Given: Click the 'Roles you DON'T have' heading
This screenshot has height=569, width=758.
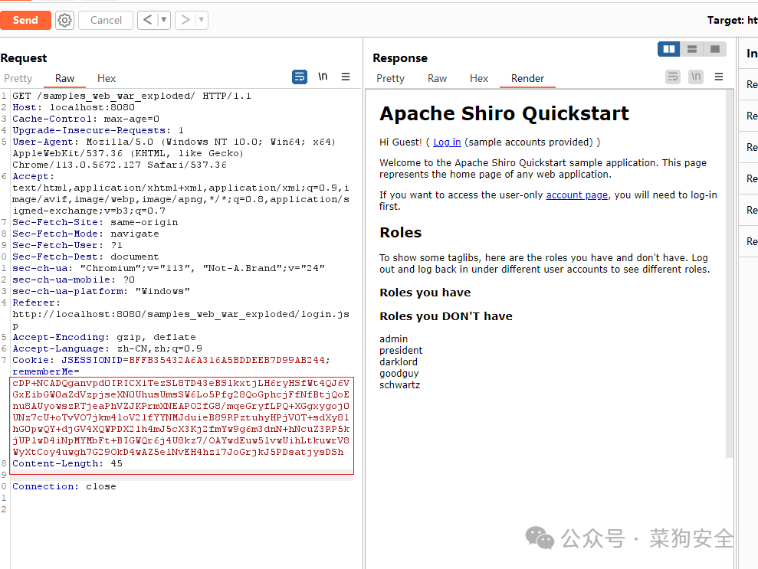Looking at the screenshot, I should click(x=446, y=316).
